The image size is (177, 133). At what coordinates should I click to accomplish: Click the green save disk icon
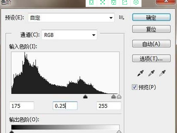[114, 2]
